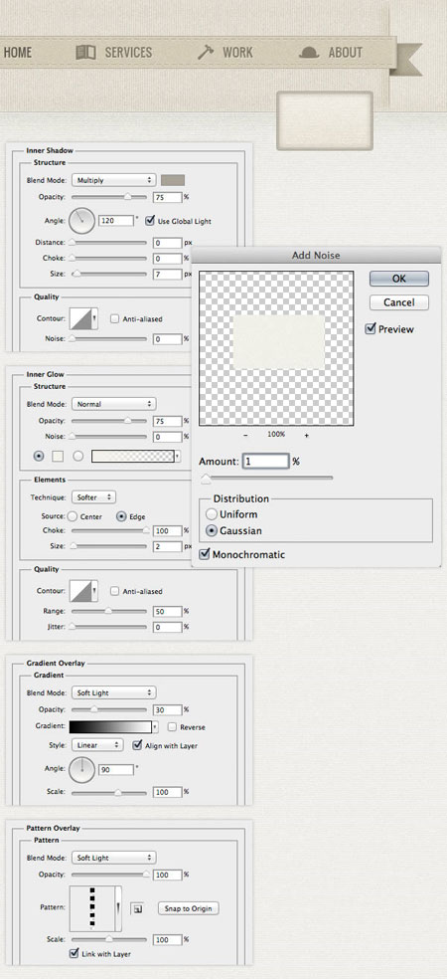447x979 pixels.
Task: Open SERVICES in the navigation bar
Action: coord(128,52)
